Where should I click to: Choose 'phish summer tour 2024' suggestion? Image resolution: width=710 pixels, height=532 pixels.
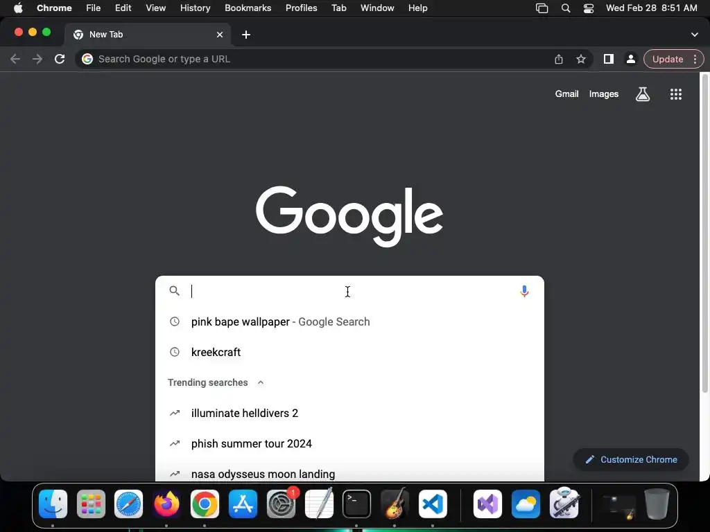click(x=349, y=444)
